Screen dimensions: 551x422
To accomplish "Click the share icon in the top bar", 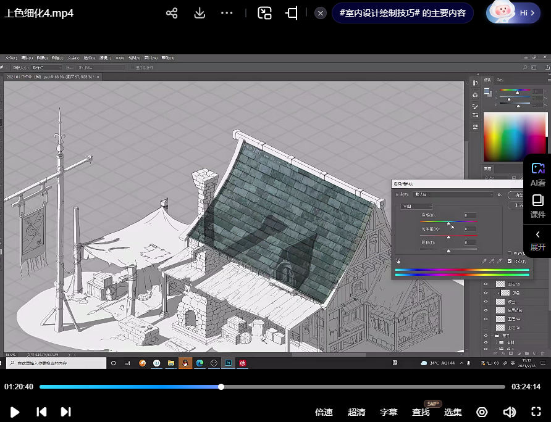I will tap(172, 13).
